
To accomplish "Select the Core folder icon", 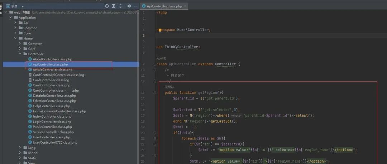I will 21,33.
